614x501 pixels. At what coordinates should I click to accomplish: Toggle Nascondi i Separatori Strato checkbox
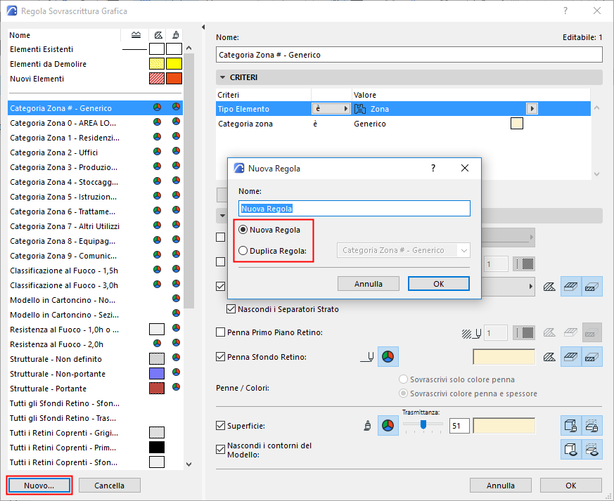click(x=231, y=309)
